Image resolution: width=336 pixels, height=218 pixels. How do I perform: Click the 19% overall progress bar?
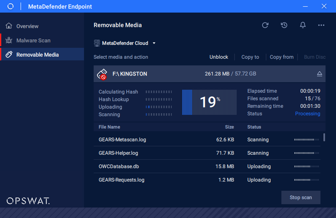209,102
